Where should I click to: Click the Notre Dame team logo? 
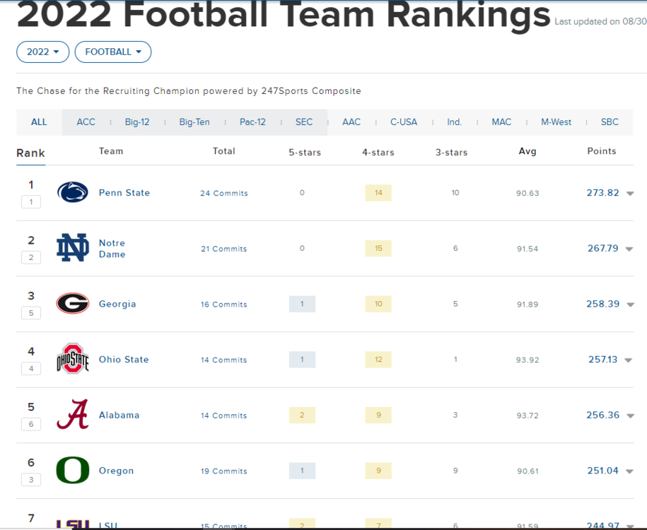click(72, 248)
